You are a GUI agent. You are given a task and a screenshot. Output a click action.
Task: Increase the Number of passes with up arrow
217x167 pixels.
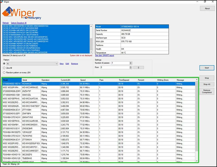pyautogui.click(x=131, y=62)
